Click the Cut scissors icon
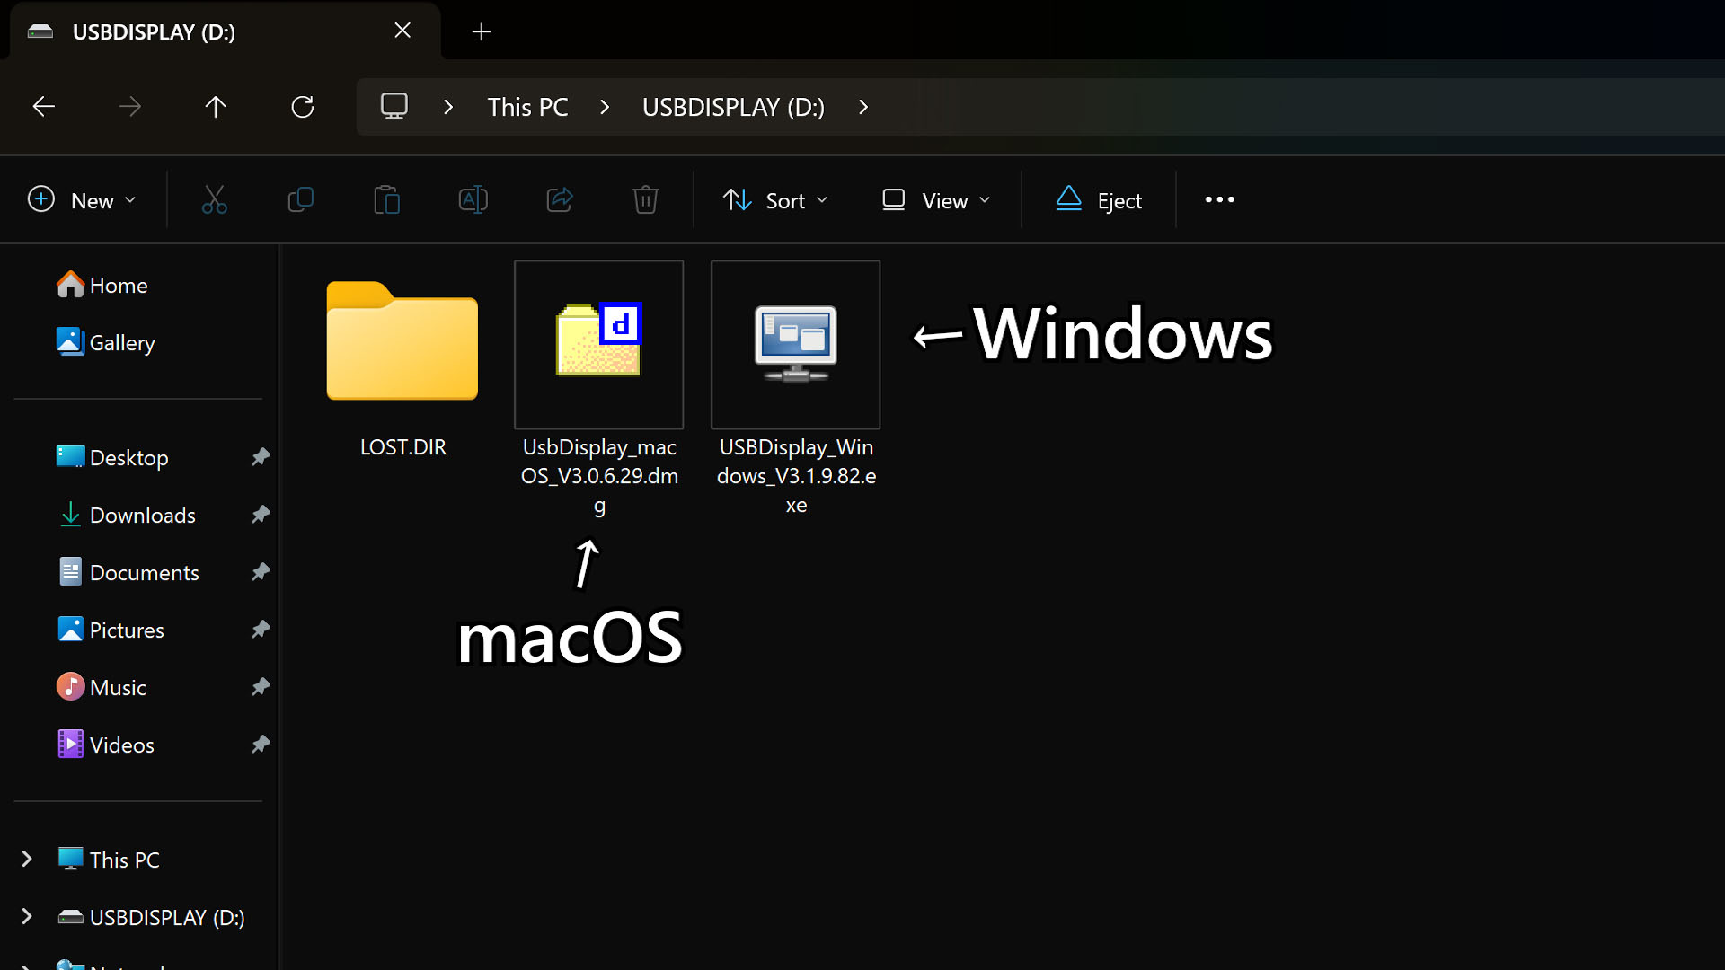1725x970 pixels. [x=214, y=199]
